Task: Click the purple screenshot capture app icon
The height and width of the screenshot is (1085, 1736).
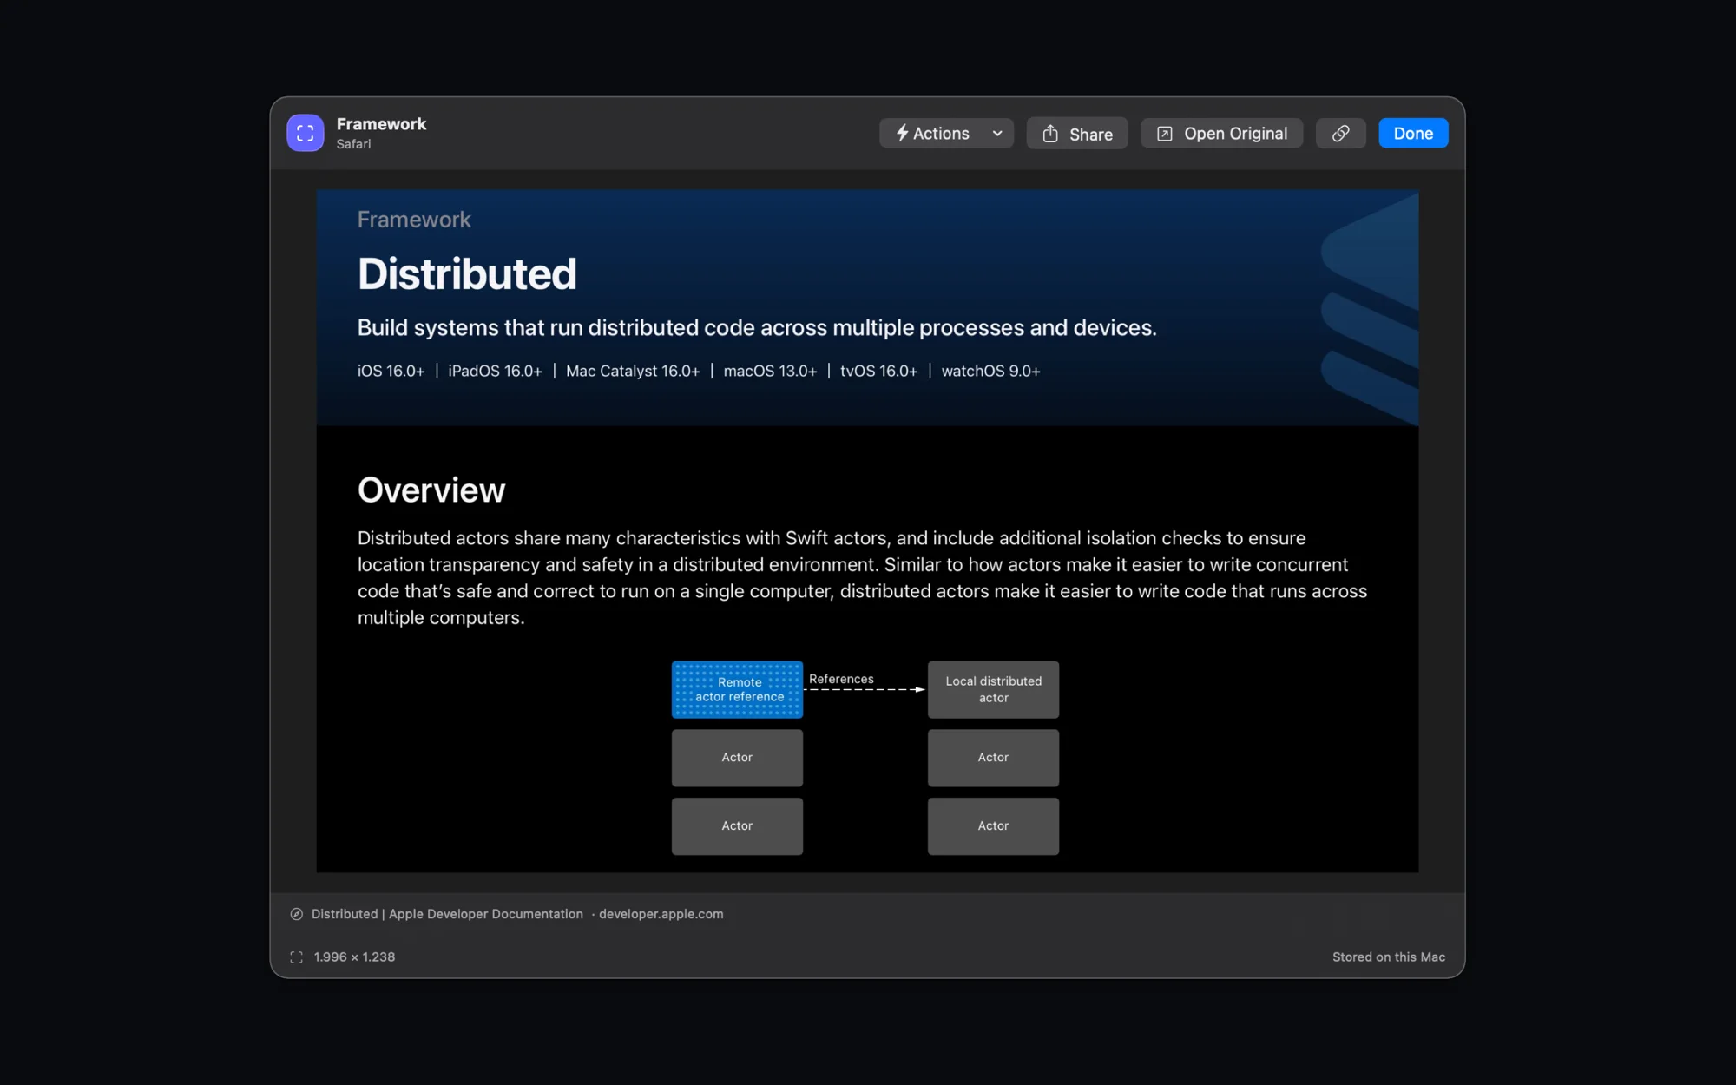Action: [x=305, y=133]
